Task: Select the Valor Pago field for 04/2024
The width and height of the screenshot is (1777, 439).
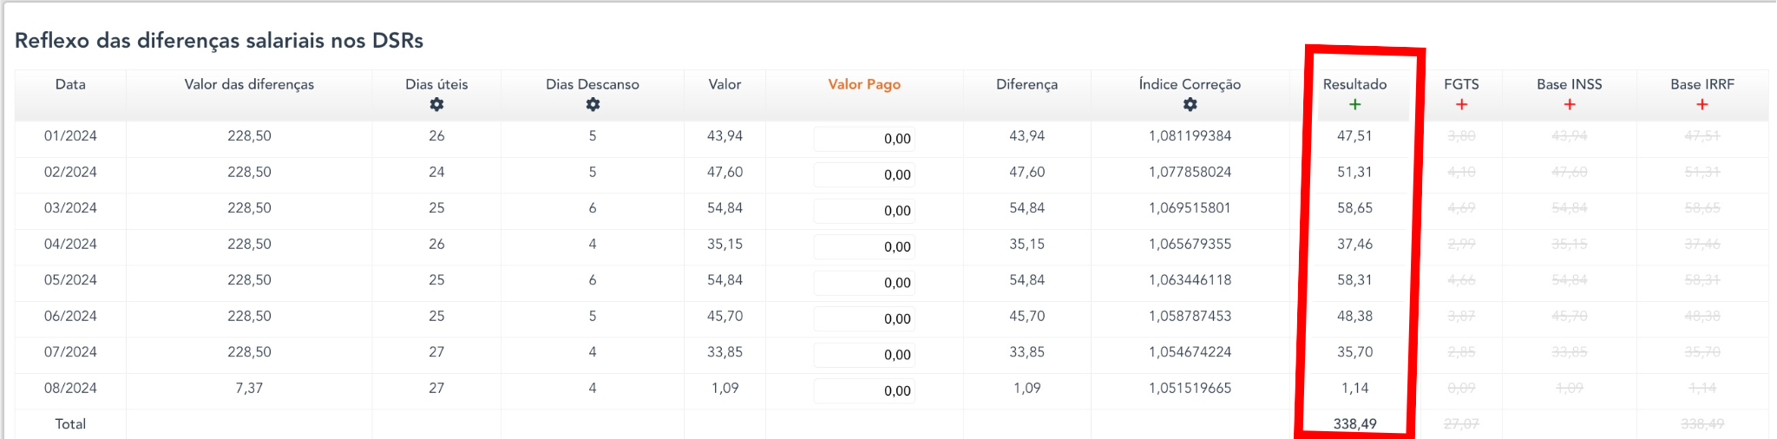Action: click(864, 246)
